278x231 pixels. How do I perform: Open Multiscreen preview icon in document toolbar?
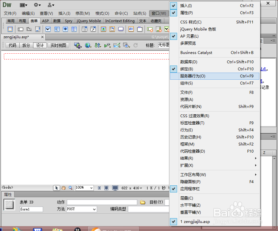click(x=78, y=45)
